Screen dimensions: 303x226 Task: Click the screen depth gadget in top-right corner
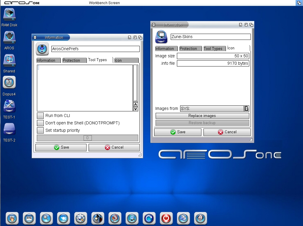[299, 3]
